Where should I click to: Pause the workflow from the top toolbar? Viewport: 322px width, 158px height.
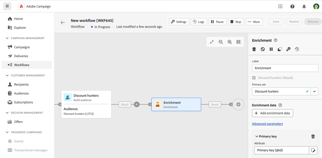point(218,22)
